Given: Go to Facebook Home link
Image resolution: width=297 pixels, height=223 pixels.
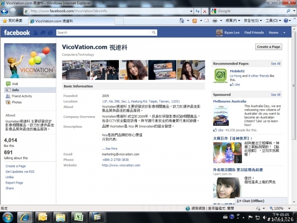Looking at the screenshot, I should coord(273,33).
